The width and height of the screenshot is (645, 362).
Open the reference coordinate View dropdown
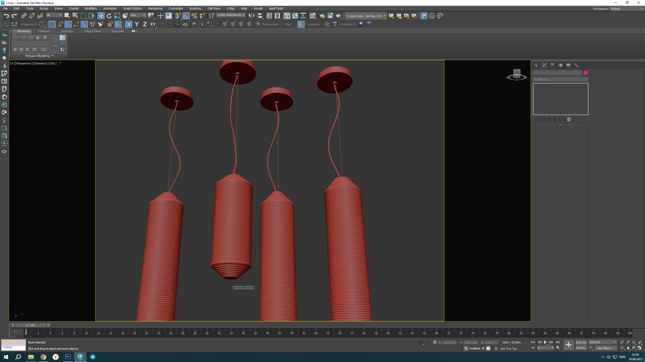[x=138, y=15]
